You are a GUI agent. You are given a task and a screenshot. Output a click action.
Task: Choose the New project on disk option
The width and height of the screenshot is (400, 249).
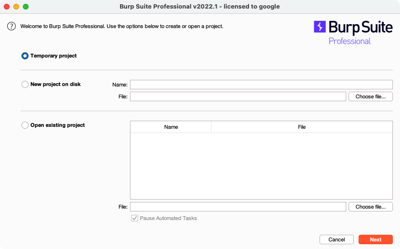(25, 85)
